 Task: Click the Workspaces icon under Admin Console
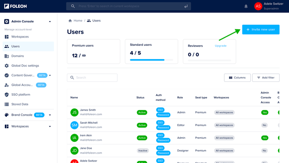[x=6, y=37]
